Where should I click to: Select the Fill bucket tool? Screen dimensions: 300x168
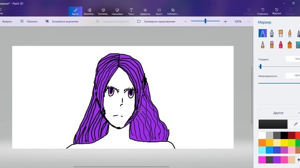298,45
